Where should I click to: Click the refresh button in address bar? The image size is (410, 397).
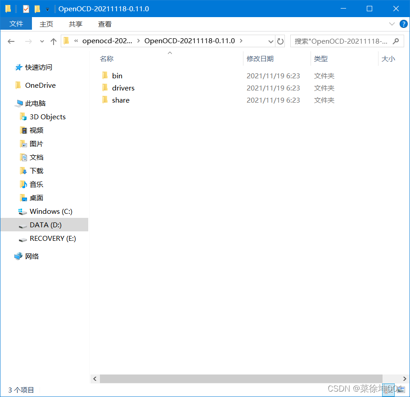point(280,41)
